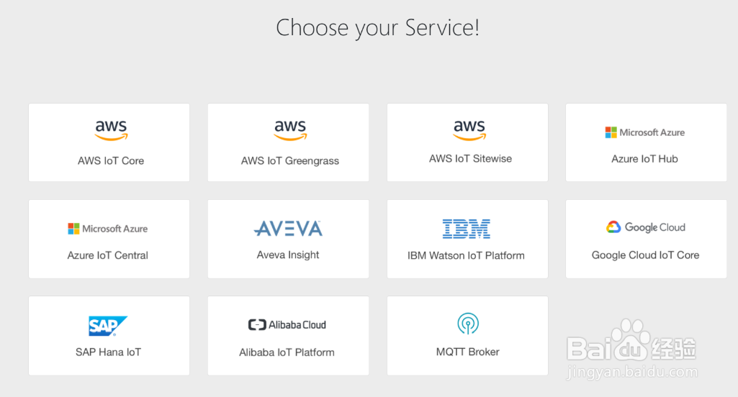Select the Alibaba IoT Platform label

[x=287, y=352]
